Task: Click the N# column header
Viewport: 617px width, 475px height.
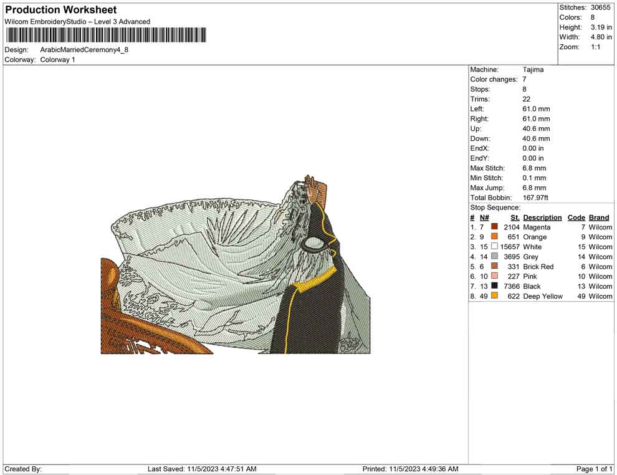Action: (484, 218)
